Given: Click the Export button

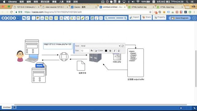Looking at the screenshot, I should 134,17.
